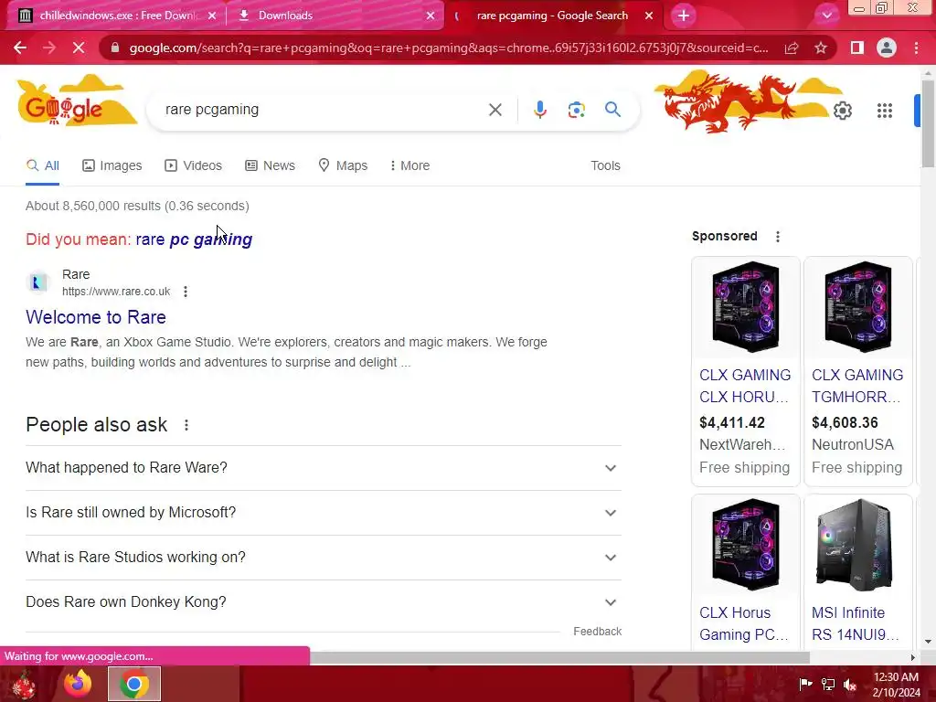936x702 pixels.
Task: Select the News search tab
Action: click(x=270, y=165)
